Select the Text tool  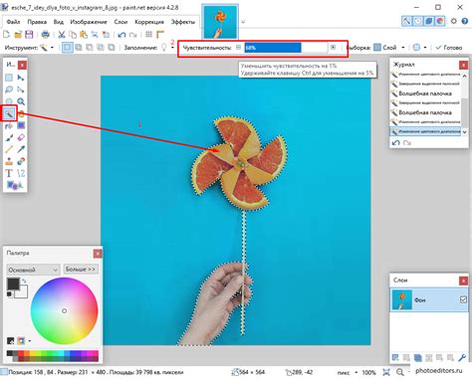coord(9,173)
